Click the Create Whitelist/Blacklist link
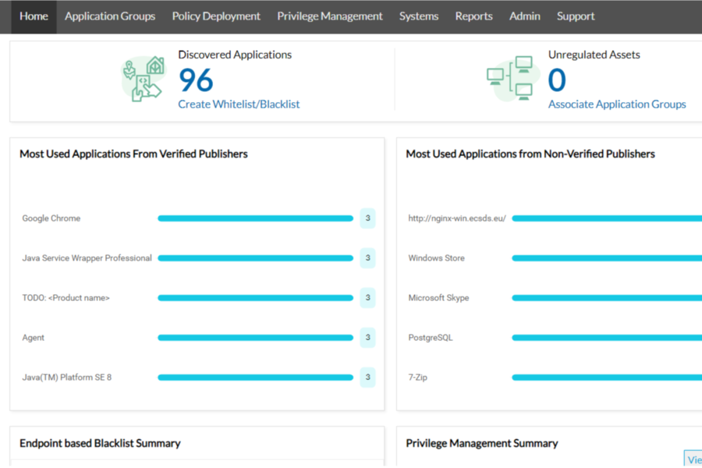The width and height of the screenshot is (702, 468). tap(239, 105)
